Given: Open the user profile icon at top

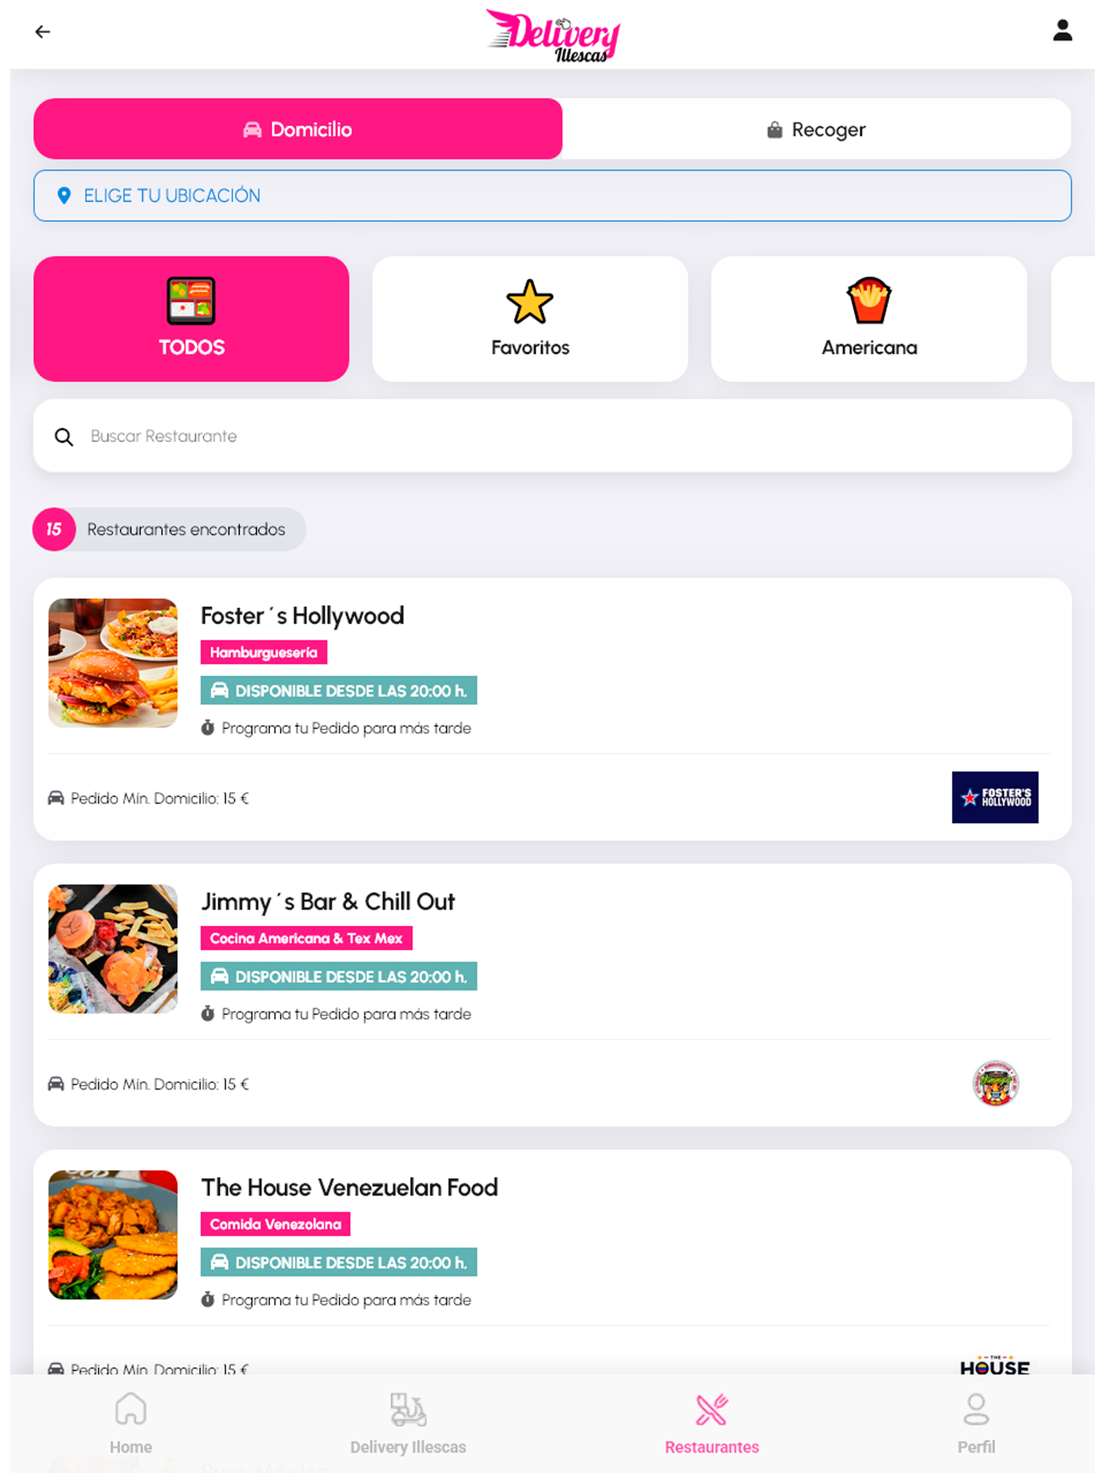Looking at the screenshot, I should click(1062, 31).
